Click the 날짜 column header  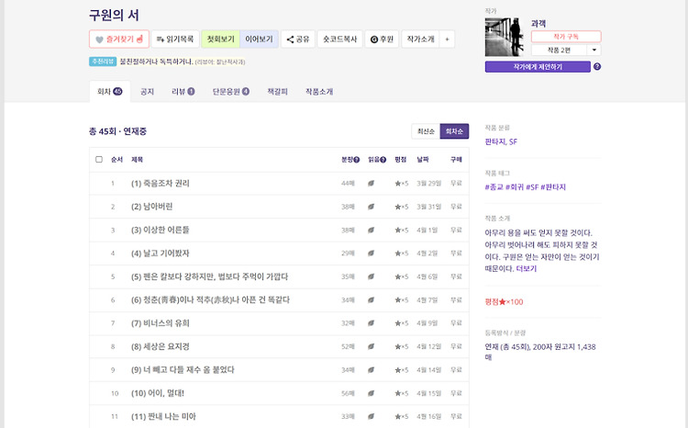click(423, 160)
